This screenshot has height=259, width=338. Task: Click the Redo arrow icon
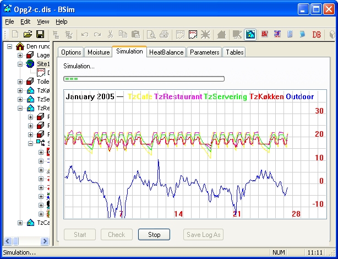tap(97, 34)
